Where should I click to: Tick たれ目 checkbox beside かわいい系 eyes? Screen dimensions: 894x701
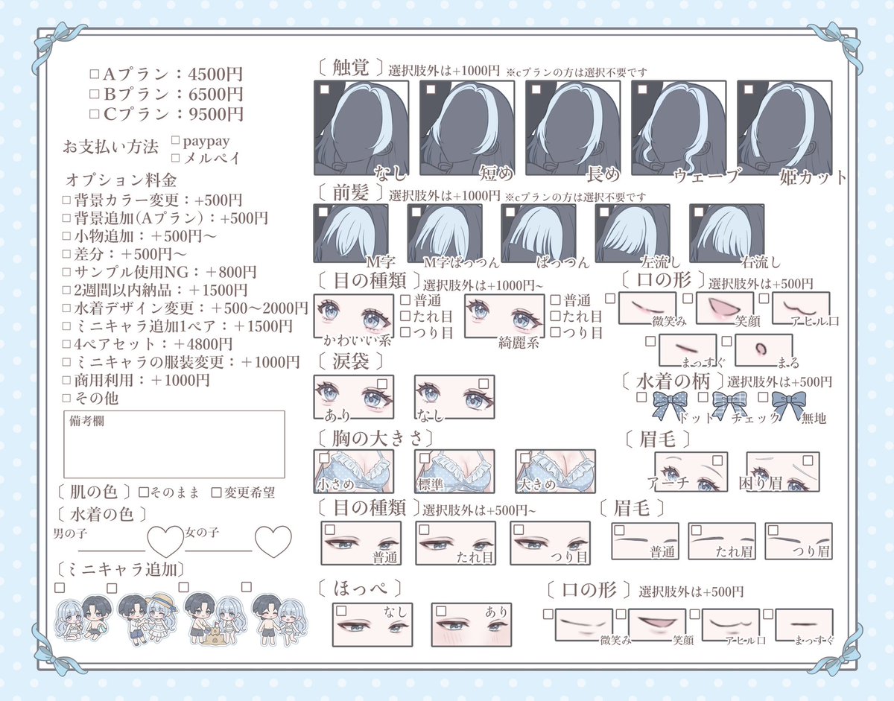pyautogui.click(x=405, y=316)
